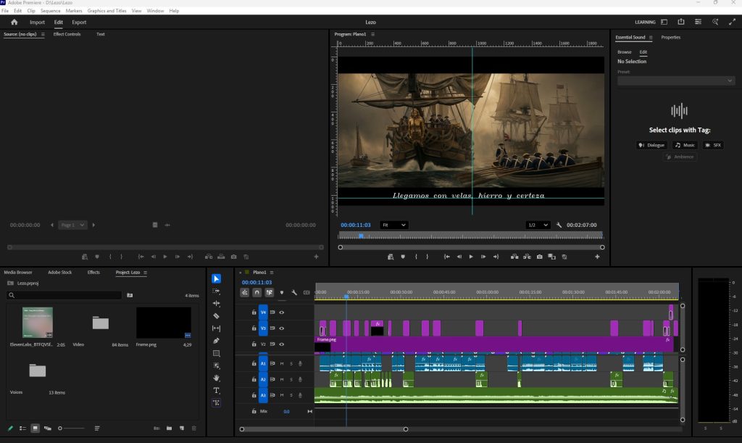The width and height of the screenshot is (742, 443).
Task: Open the workspaces icon in header
Action: pos(664,22)
